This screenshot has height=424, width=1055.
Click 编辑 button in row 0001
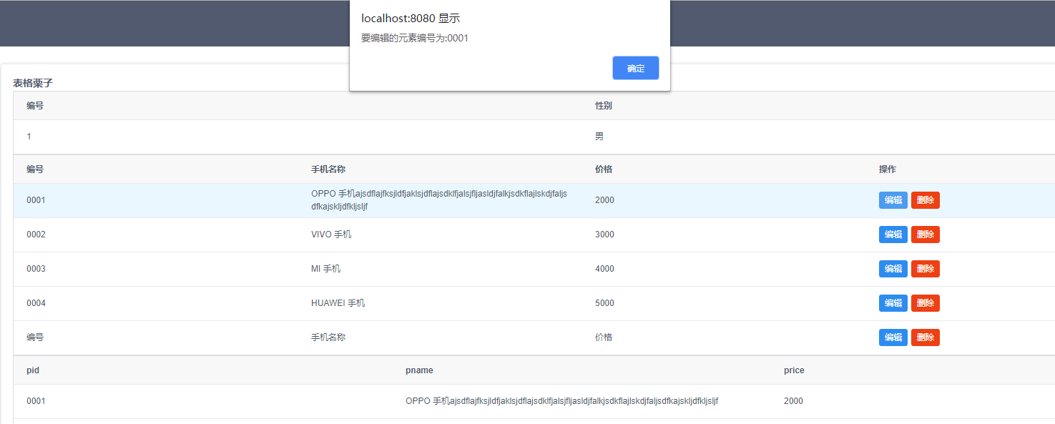893,200
